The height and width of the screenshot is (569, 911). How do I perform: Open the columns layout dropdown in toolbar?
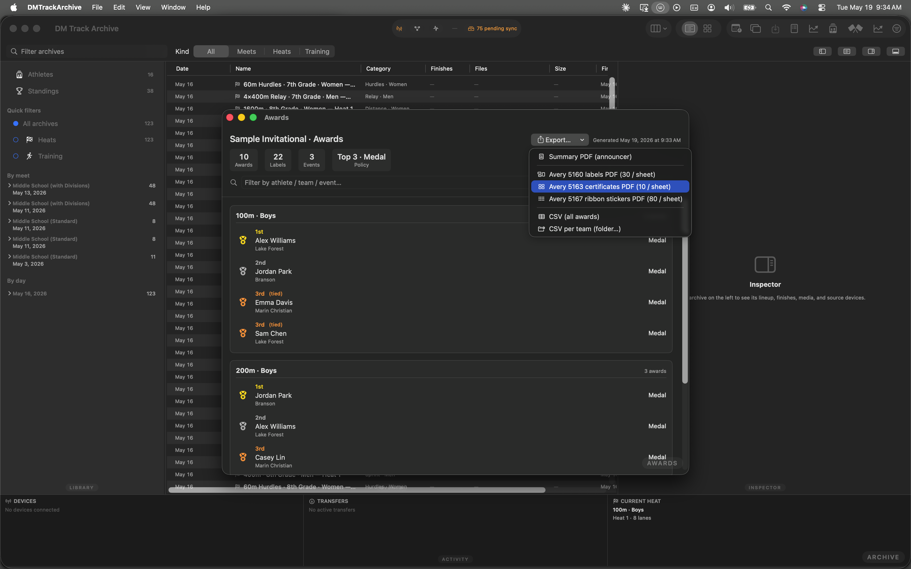[658, 29]
